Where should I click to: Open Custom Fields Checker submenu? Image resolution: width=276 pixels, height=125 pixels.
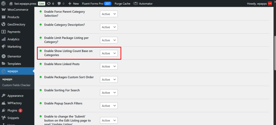[16, 85]
